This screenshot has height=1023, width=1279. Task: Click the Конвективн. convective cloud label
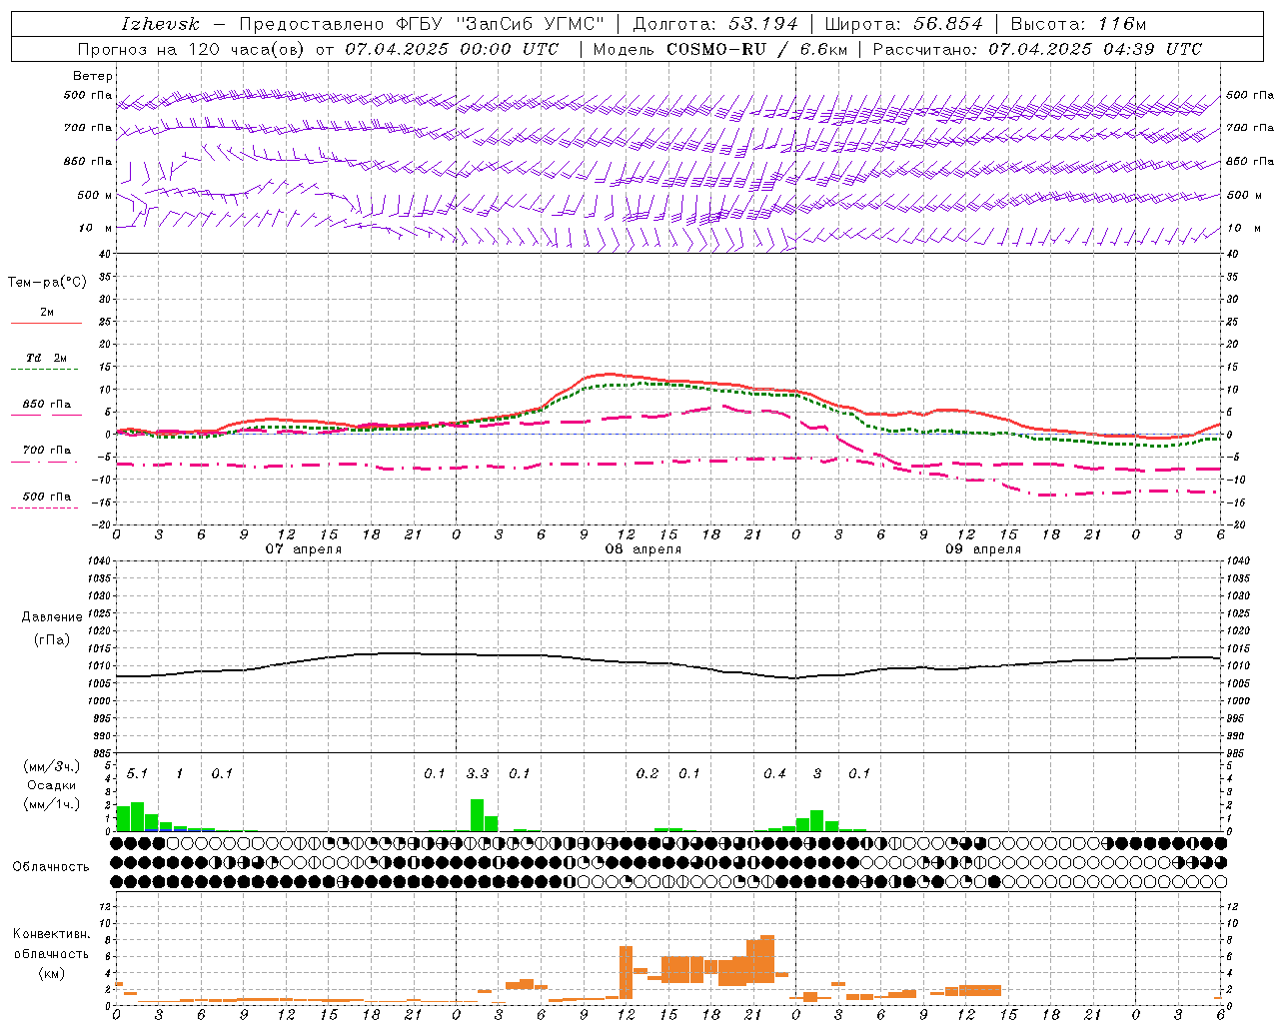(51, 934)
